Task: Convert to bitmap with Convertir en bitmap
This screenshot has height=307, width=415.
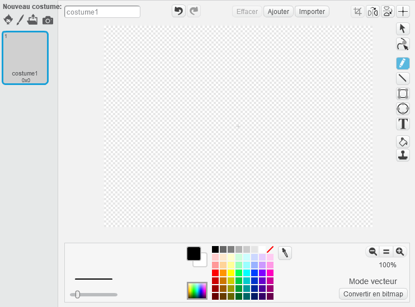Action: (x=374, y=294)
